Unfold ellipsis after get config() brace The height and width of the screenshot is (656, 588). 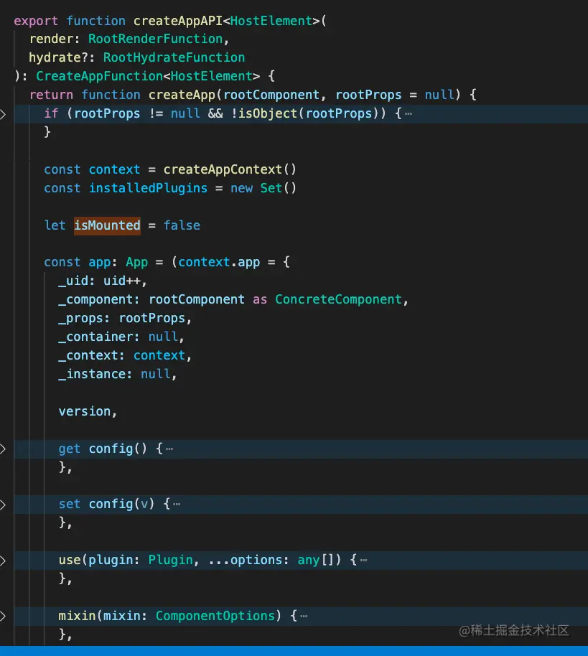point(169,449)
